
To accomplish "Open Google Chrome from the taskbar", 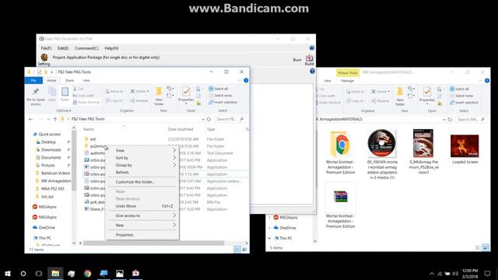I will click(87, 273).
